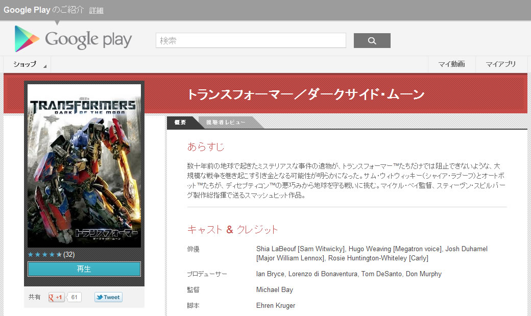Open the マイ動画 tab
This screenshot has height=316, width=531.
click(451, 64)
